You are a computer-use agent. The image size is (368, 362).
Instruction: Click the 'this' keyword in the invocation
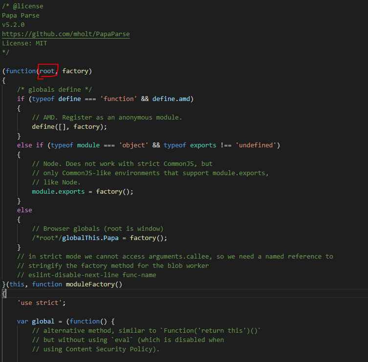pos(17,284)
